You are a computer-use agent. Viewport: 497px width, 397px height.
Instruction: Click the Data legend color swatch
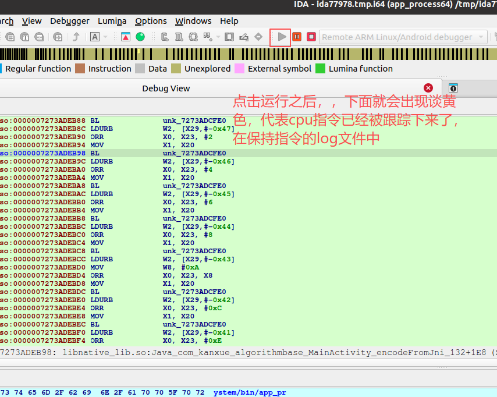pos(140,69)
